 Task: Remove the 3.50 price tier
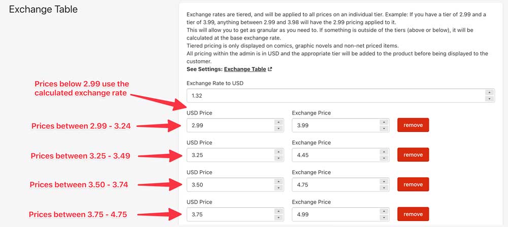point(413,184)
